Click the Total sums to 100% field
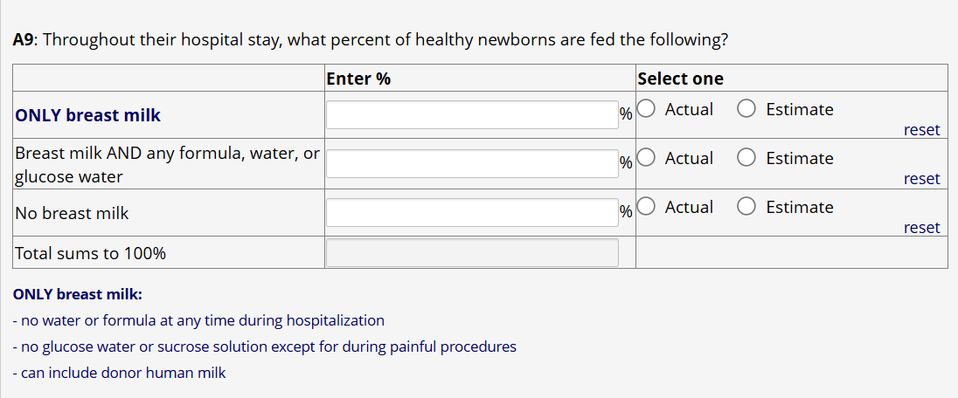The width and height of the screenshot is (958, 398). pos(472,253)
